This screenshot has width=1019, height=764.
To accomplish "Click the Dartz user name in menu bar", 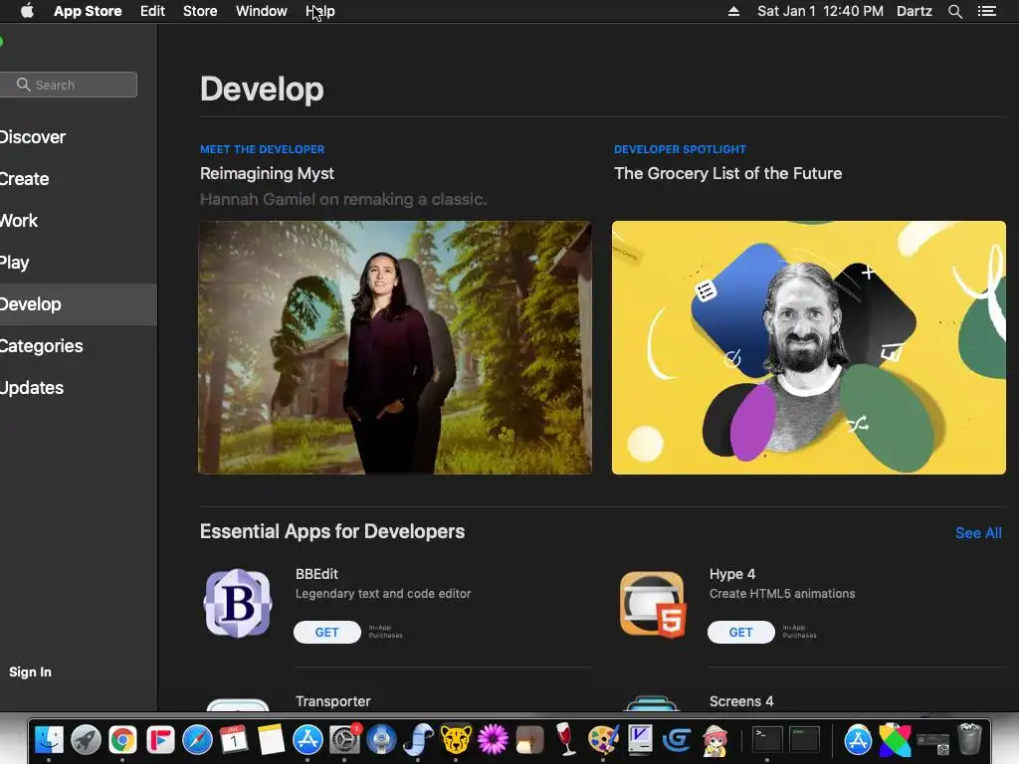I will point(915,11).
